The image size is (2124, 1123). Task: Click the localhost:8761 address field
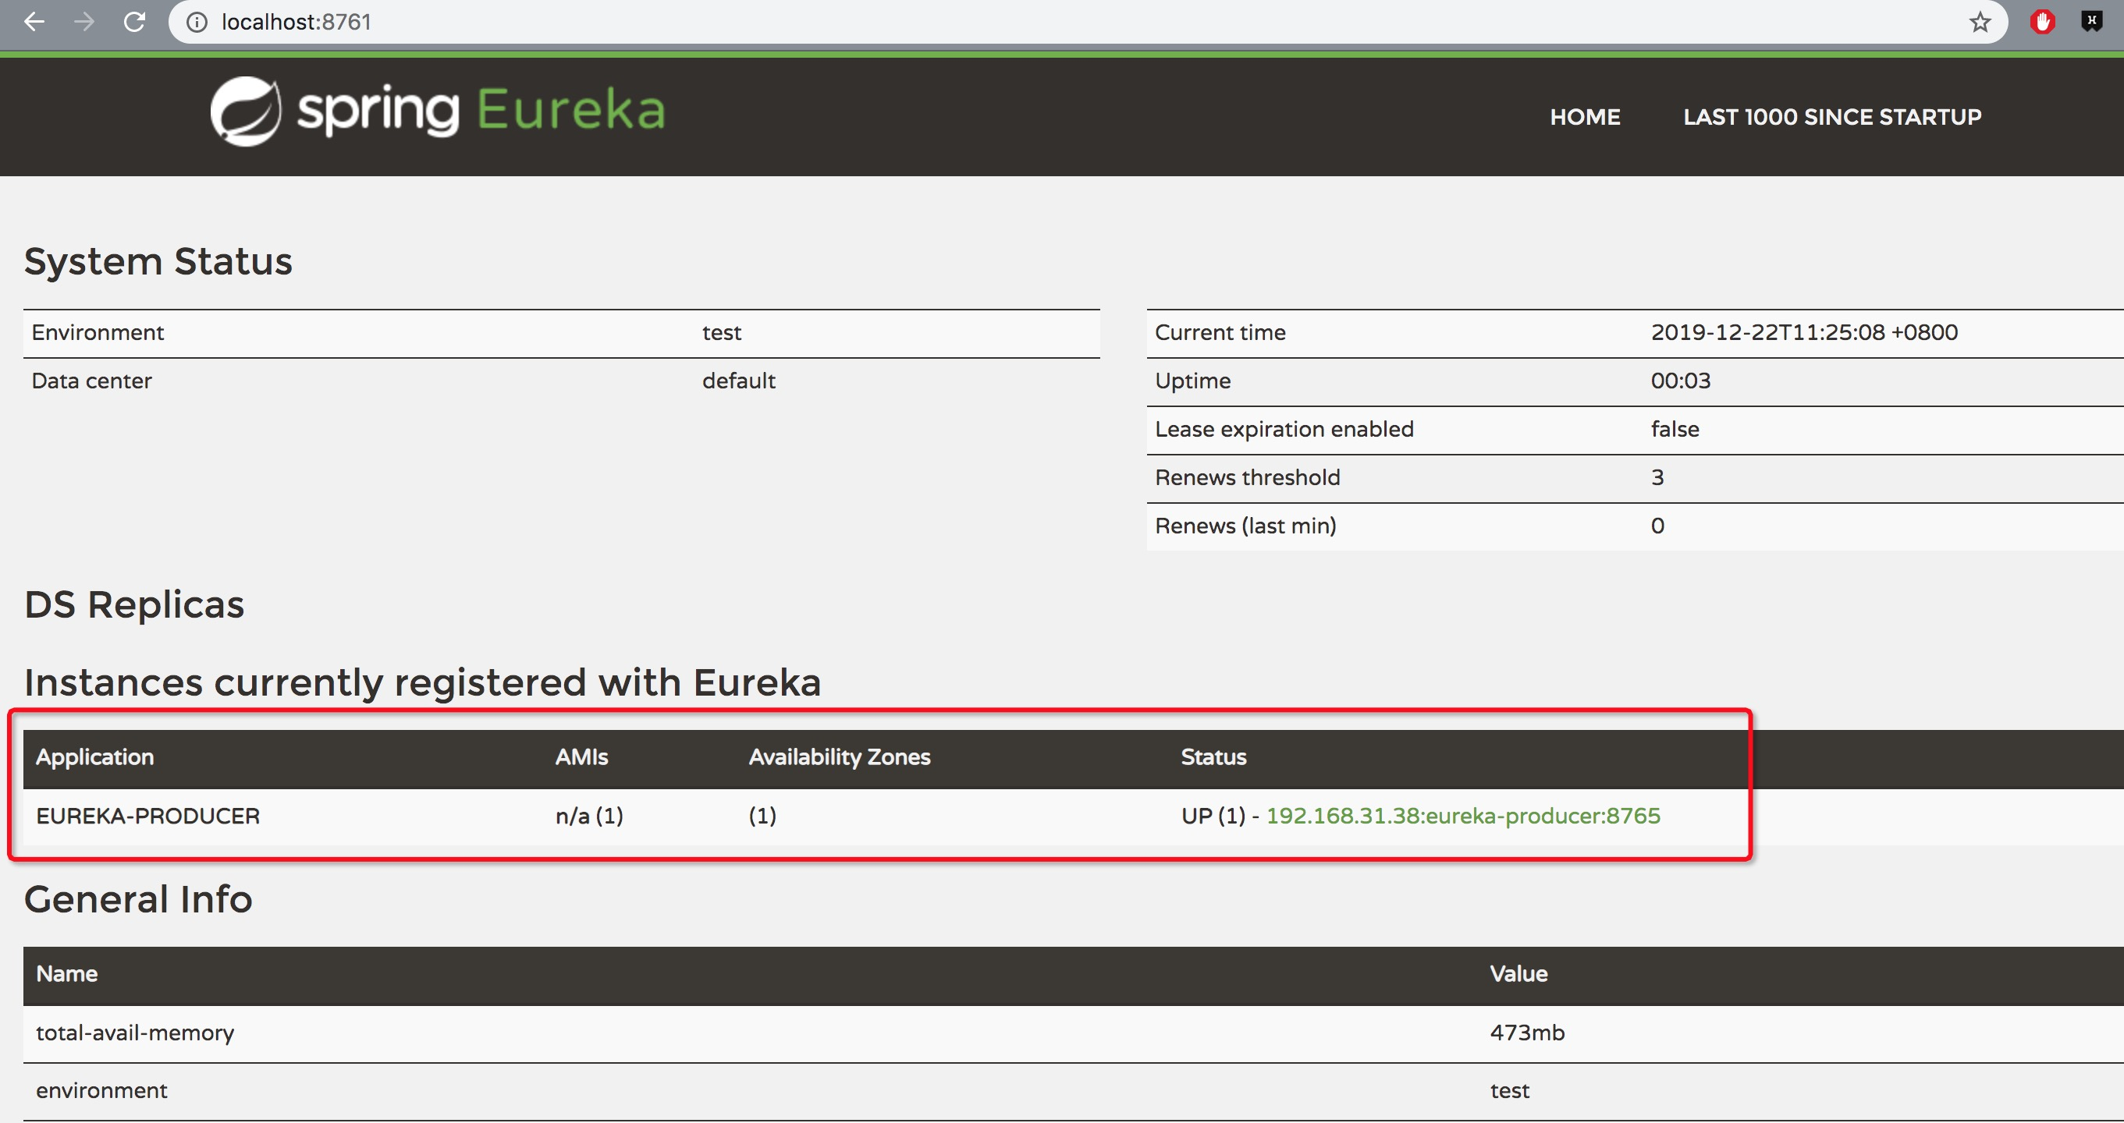point(297,23)
